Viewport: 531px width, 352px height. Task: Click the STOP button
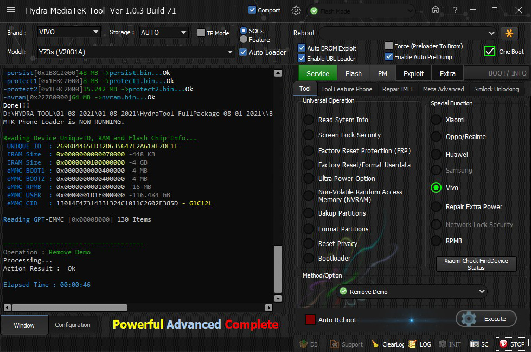coord(512,344)
